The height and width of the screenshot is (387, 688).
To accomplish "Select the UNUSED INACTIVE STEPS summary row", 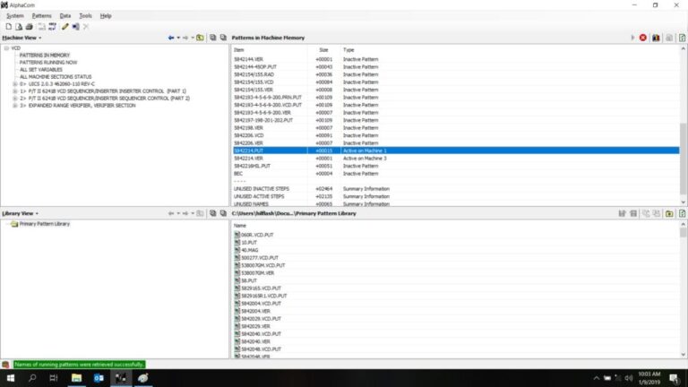I will click(455, 189).
